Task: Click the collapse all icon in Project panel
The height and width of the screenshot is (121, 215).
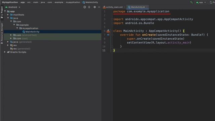Action: pyautogui.click(x=89, y=7)
